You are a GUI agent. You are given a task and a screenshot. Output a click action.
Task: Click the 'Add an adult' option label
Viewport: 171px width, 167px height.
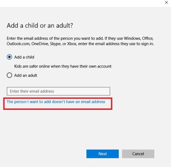pos(26,75)
